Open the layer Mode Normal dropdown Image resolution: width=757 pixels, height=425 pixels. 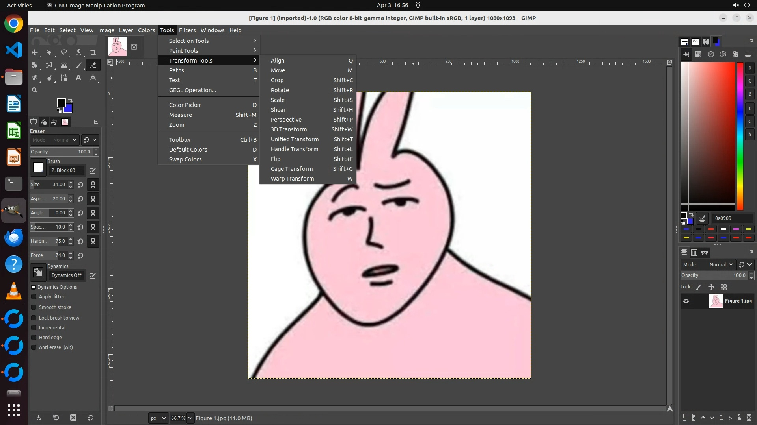pos(721,265)
